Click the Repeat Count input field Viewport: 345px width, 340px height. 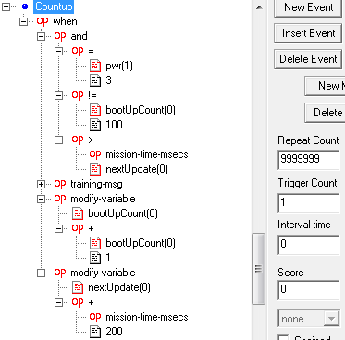[308, 159]
